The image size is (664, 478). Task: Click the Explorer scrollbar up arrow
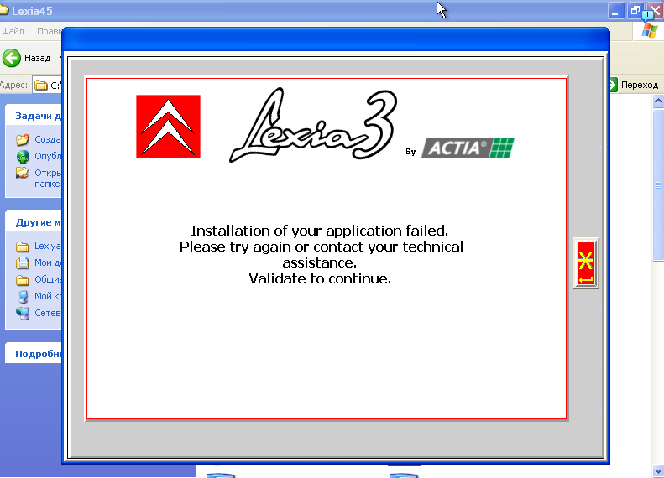(658, 101)
